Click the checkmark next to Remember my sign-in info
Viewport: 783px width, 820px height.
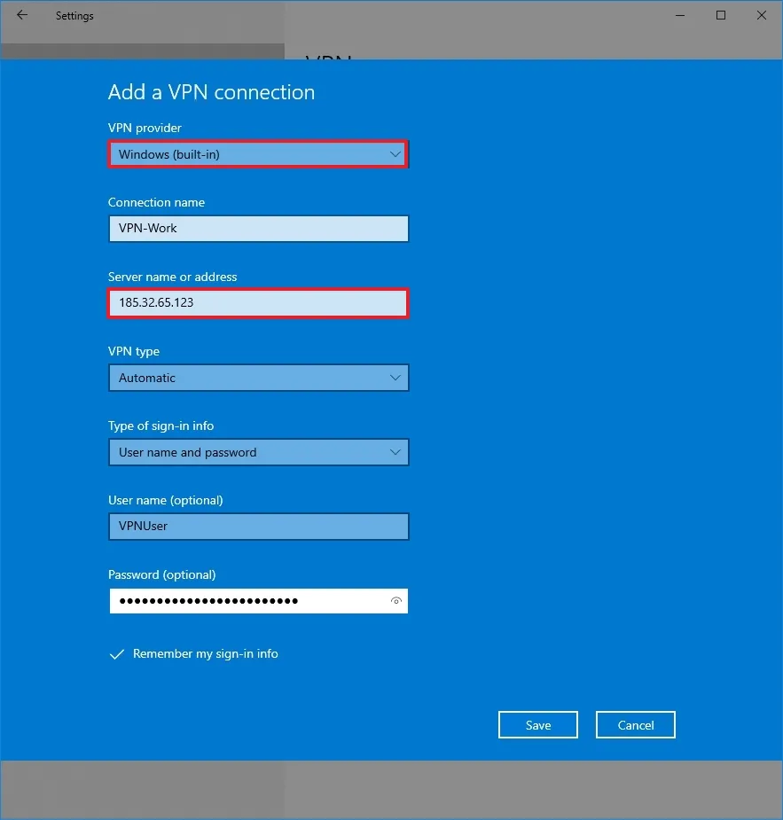116,654
